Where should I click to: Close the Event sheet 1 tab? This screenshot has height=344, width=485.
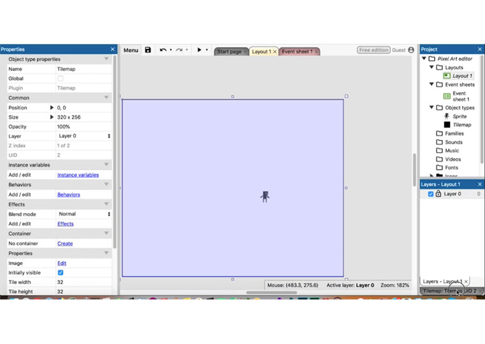[x=317, y=52]
